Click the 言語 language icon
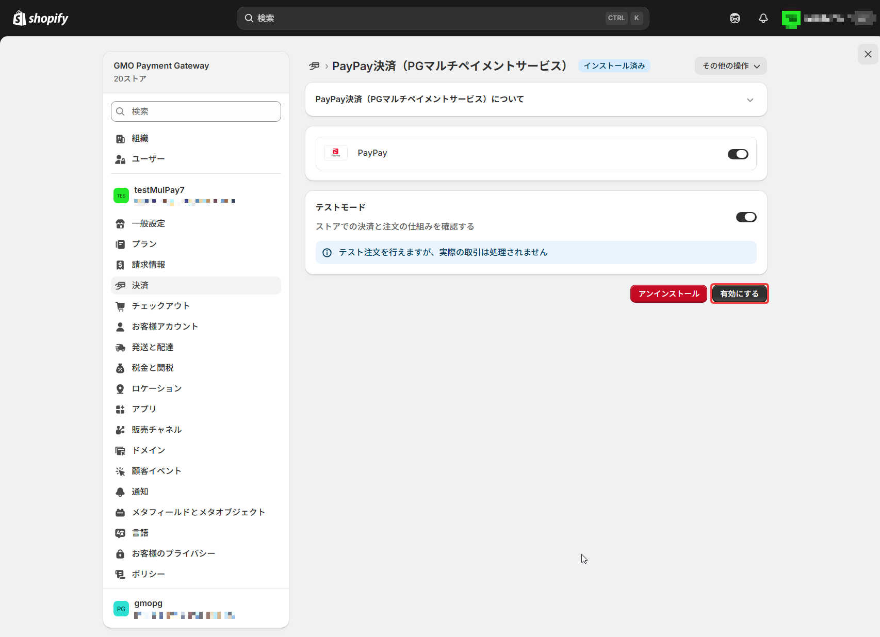 (x=120, y=533)
